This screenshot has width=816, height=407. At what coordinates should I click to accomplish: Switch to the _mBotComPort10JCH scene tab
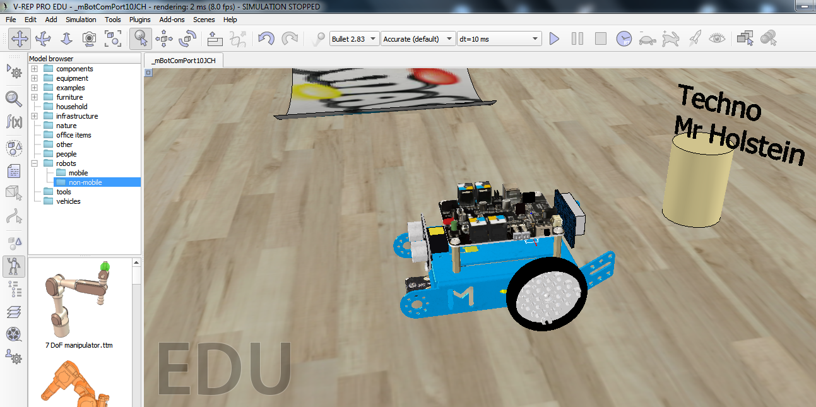click(x=184, y=61)
